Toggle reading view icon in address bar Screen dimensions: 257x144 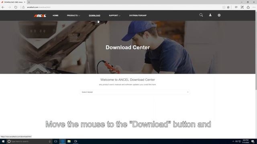click(x=224, y=7)
